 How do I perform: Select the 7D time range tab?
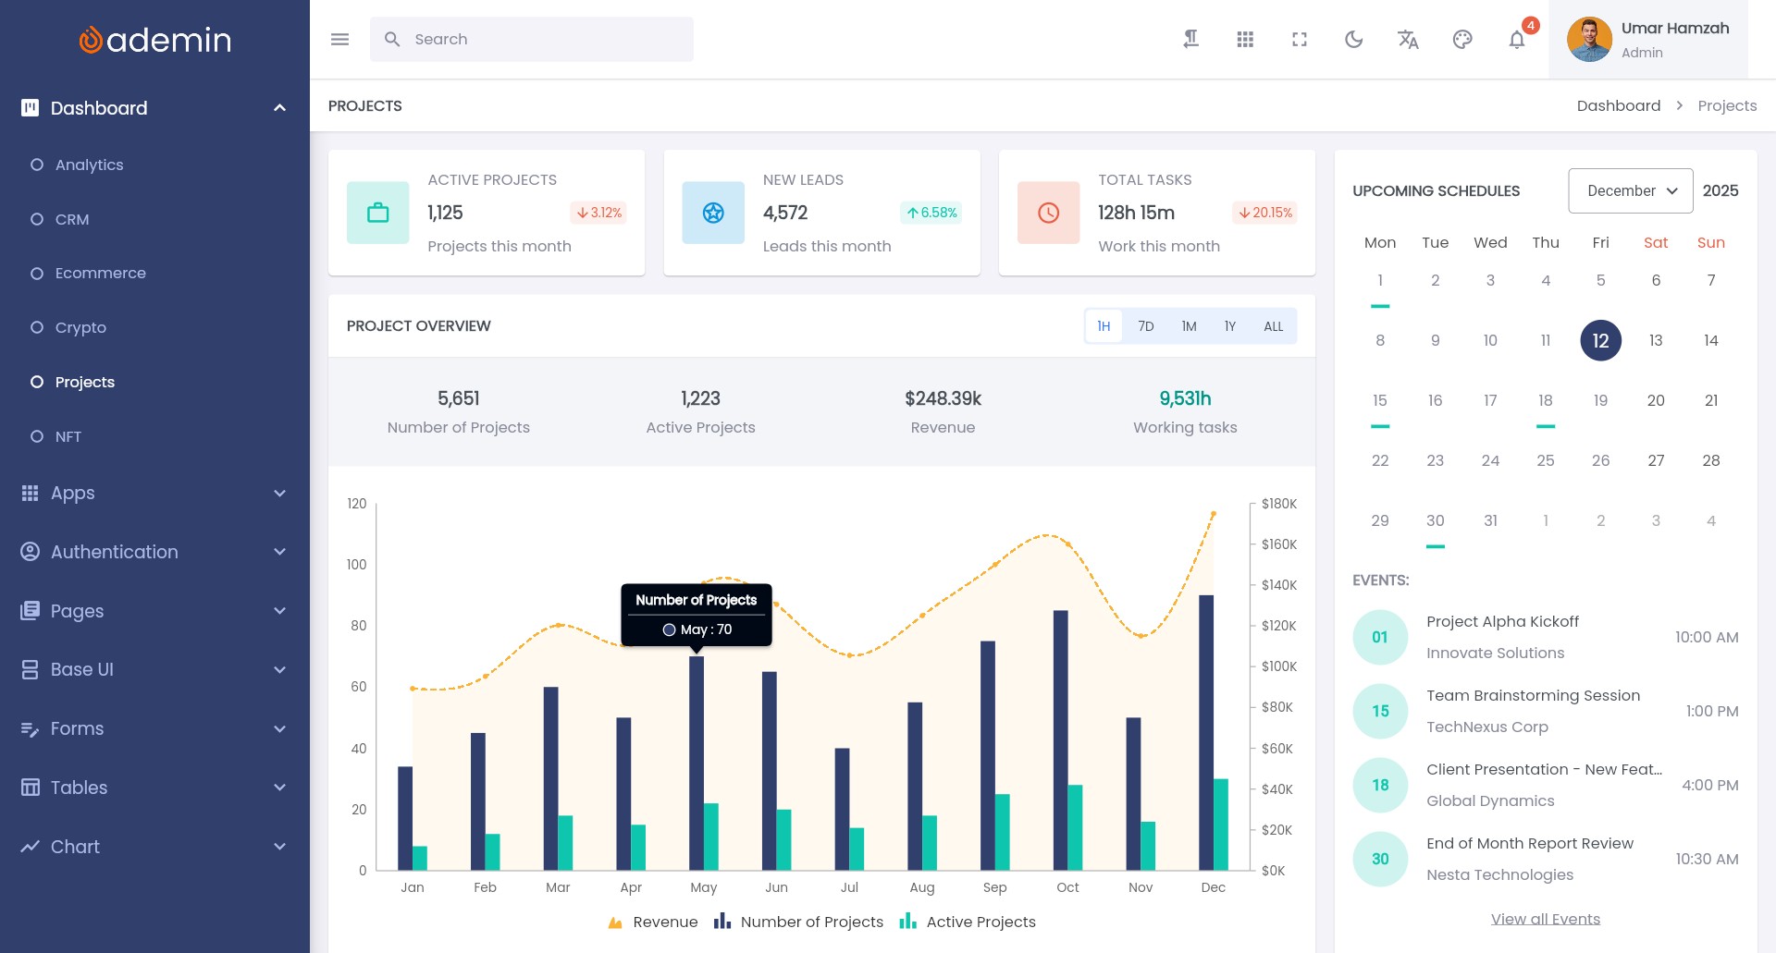(1145, 326)
